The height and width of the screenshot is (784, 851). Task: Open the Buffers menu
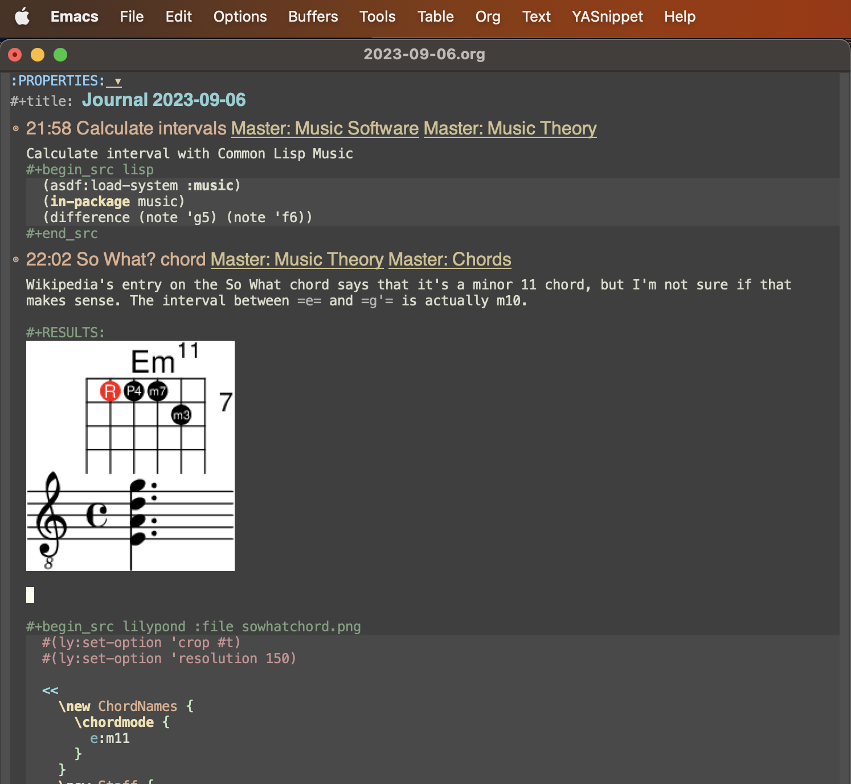point(313,17)
